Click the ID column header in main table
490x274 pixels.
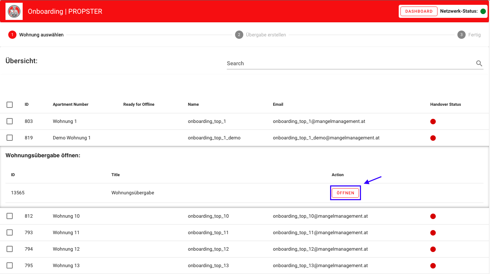27,104
